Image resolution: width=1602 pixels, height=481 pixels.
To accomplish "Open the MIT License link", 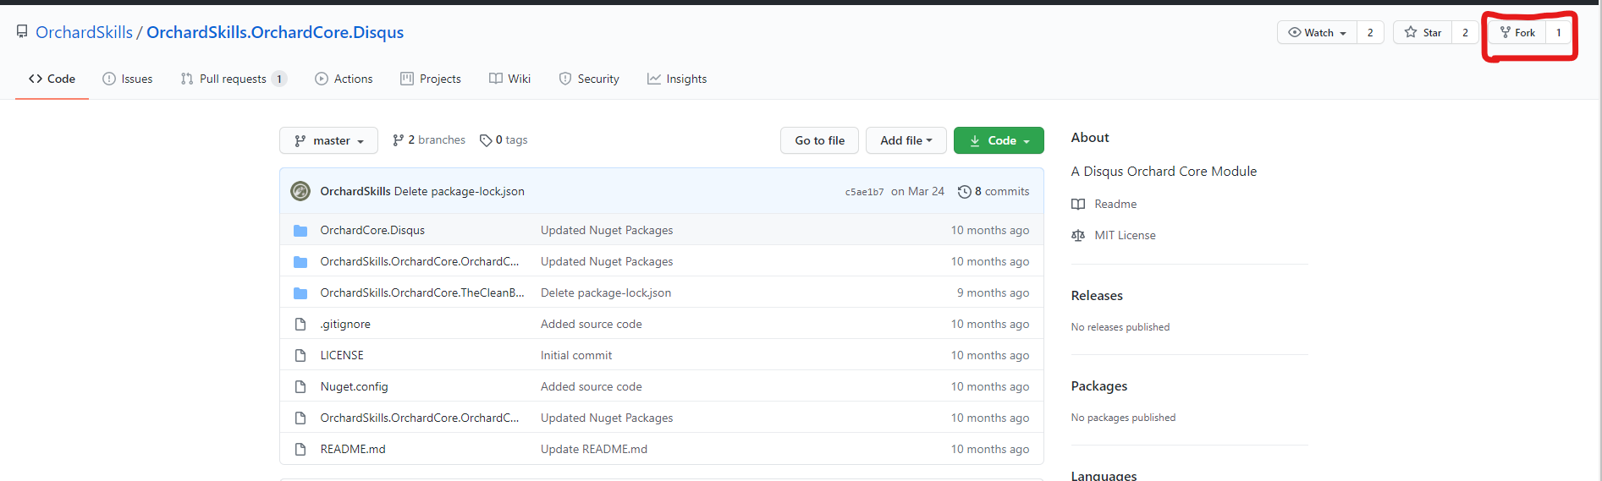I will (x=1125, y=235).
